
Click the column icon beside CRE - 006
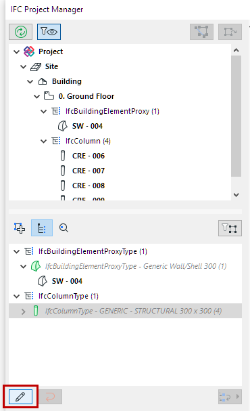pos(63,156)
